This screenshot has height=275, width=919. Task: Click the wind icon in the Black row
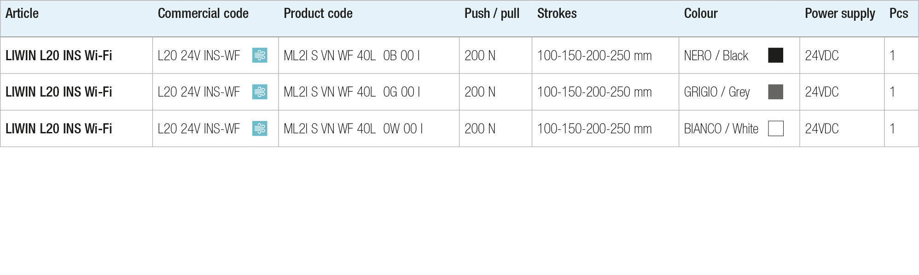click(x=260, y=55)
